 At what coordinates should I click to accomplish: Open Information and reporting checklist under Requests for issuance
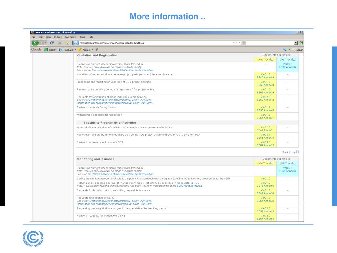pyautogui.click(x=115, y=204)
